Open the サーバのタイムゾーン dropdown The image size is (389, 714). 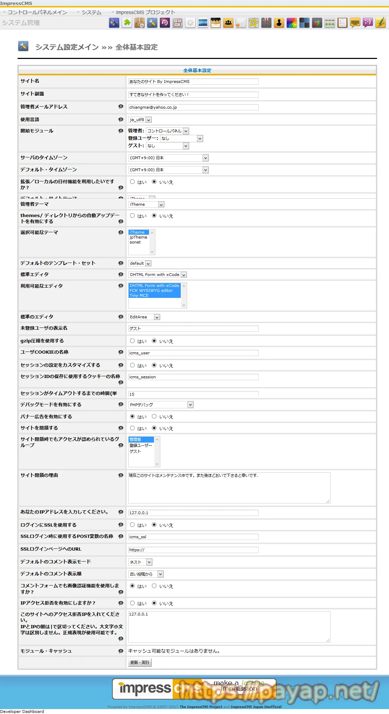click(169, 158)
